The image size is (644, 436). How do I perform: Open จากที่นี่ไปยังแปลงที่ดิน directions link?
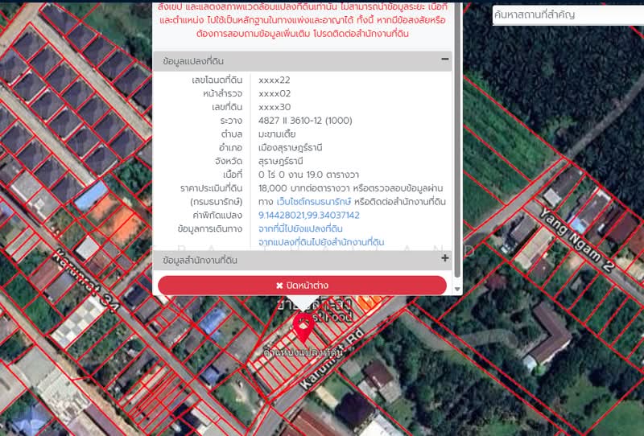[300, 228]
